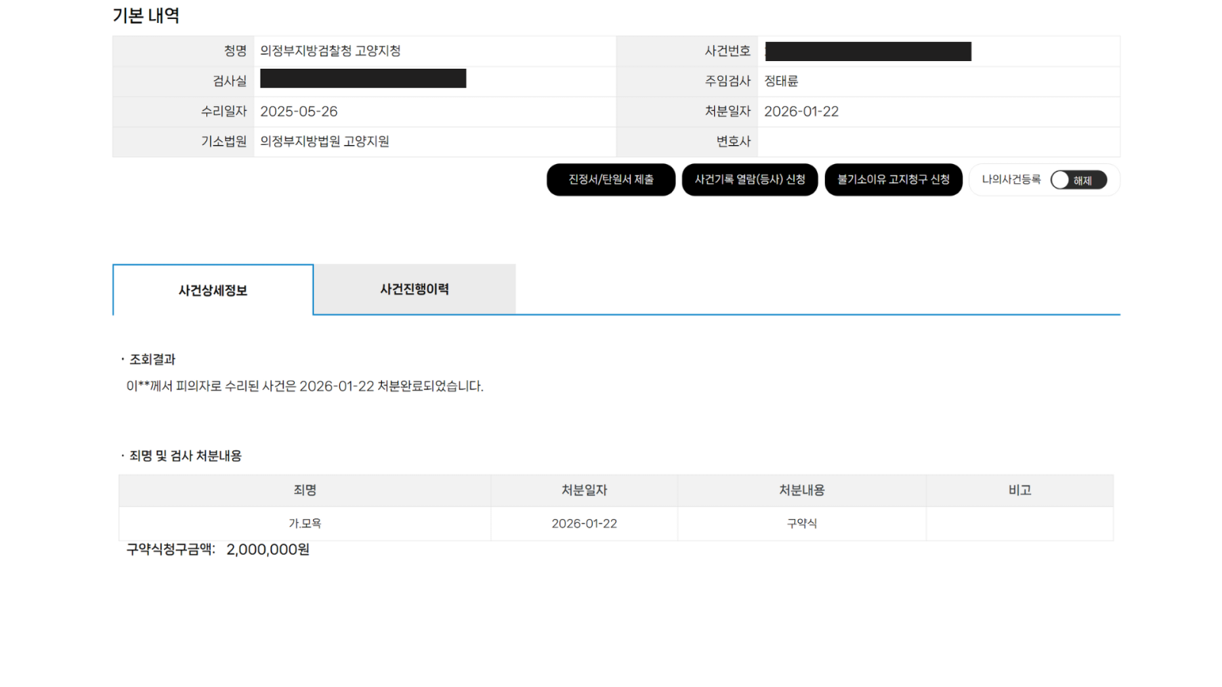
Task: Select the 구약식 disposition cell
Action: [801, 524]
